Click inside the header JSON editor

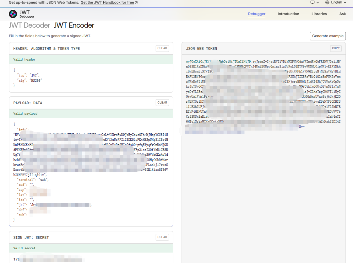point(91,78)
